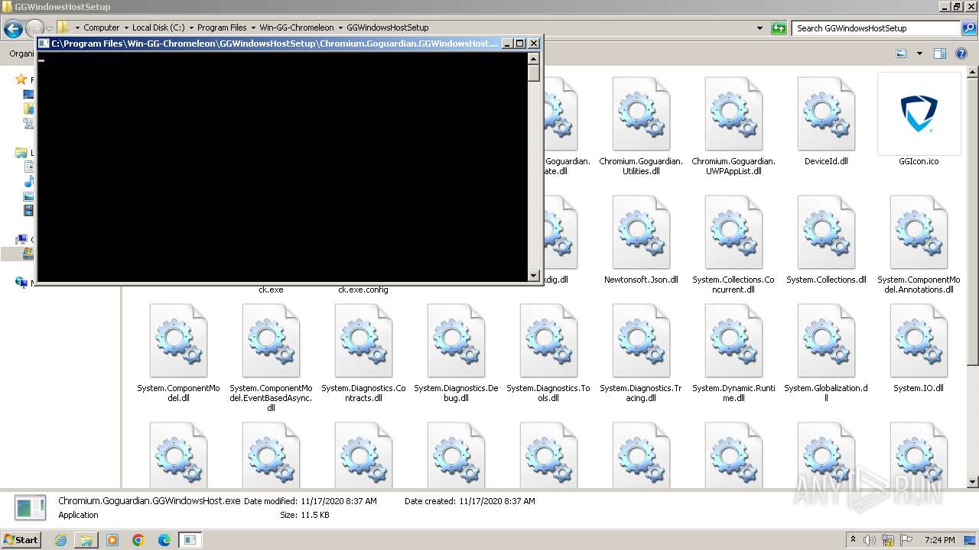The height and width of the screenshot is (550, 979).
Task: Click the Date created value in details pane
Action: (x=497, y=501)
